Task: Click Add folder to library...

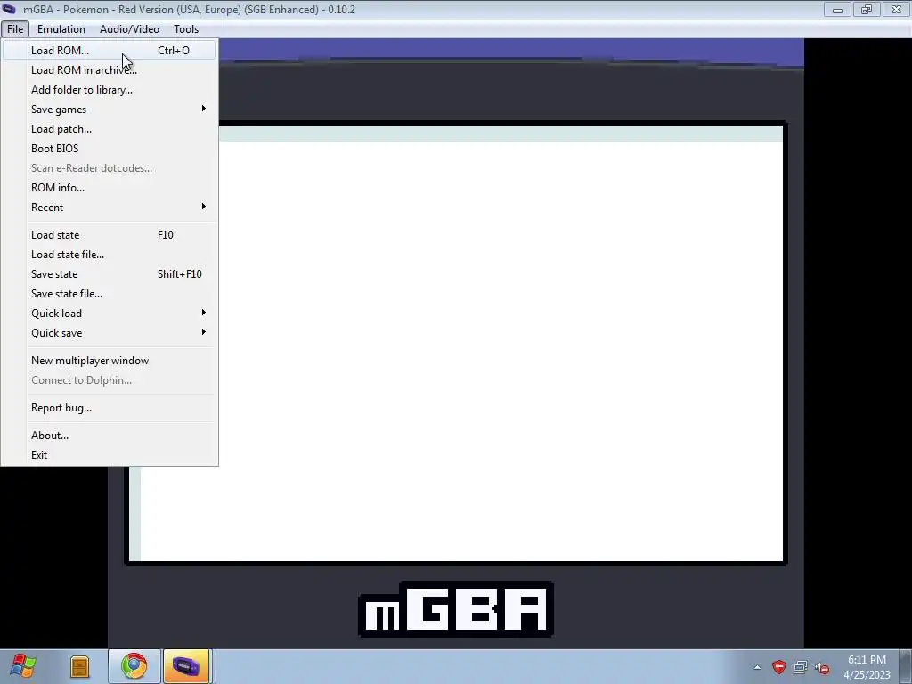Action: pos(110,90)
